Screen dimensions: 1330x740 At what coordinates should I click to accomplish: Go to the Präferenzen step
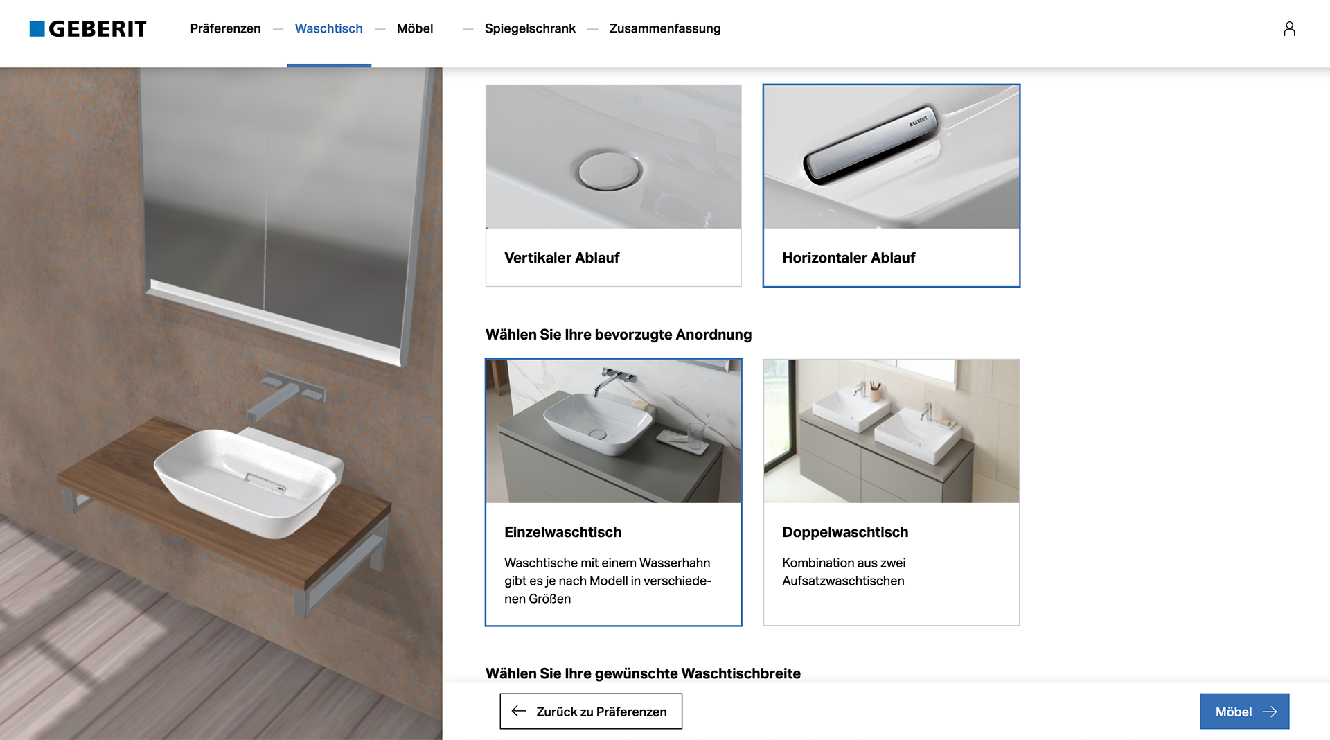225,28
